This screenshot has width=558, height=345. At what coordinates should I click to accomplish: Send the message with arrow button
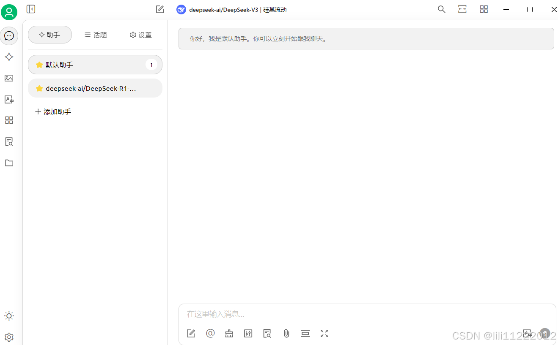545,333
